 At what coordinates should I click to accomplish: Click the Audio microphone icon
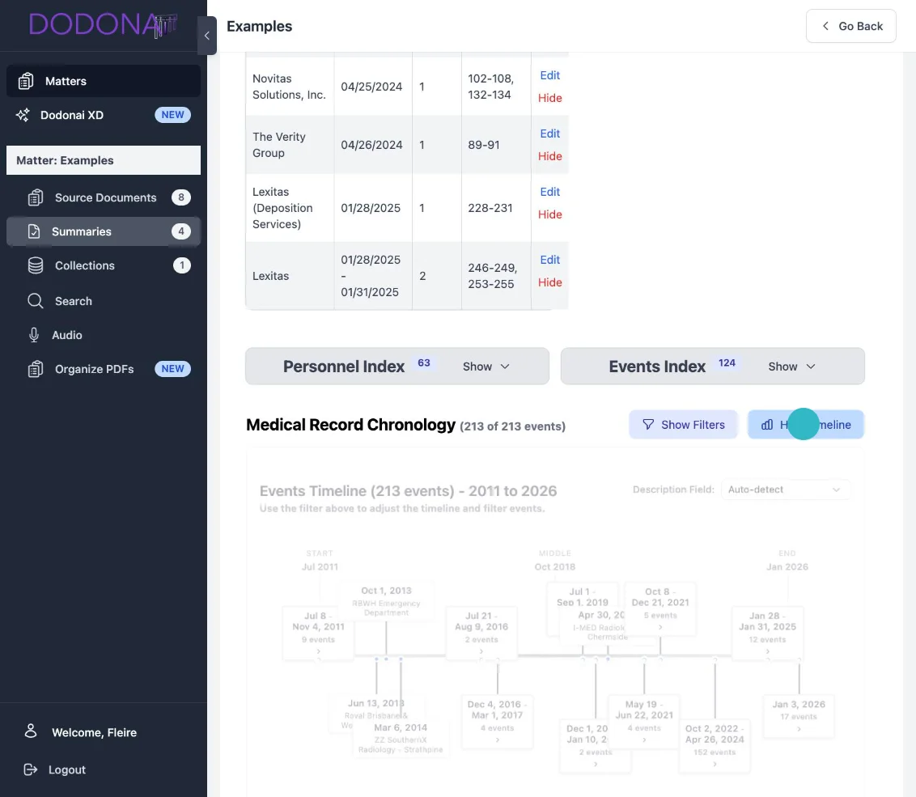click(34, 335)
